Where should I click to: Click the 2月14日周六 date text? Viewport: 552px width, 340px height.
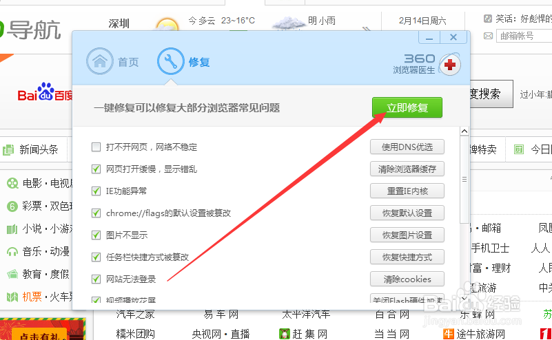click(422, 21)
